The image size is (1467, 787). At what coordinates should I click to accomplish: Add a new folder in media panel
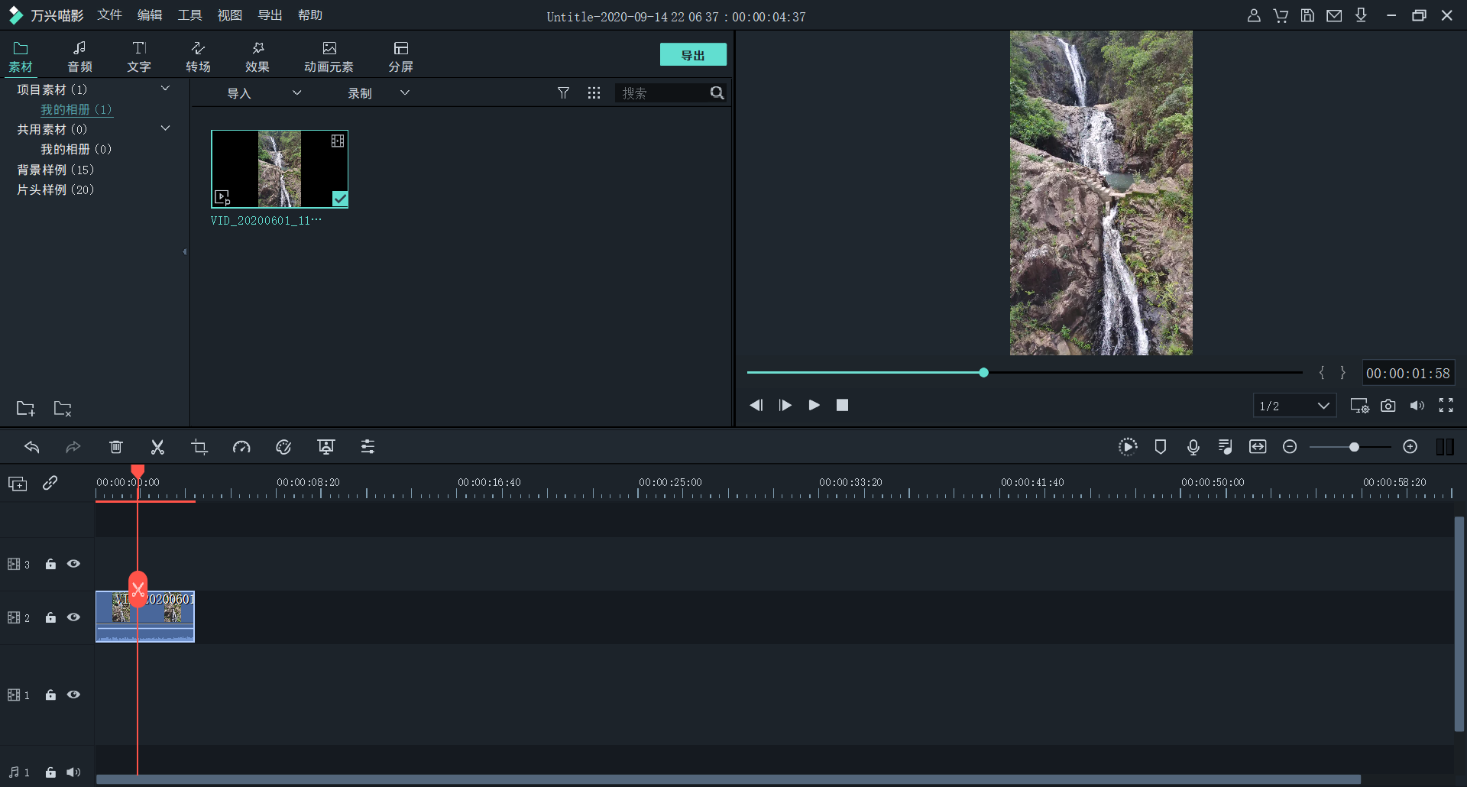point(25,409)
